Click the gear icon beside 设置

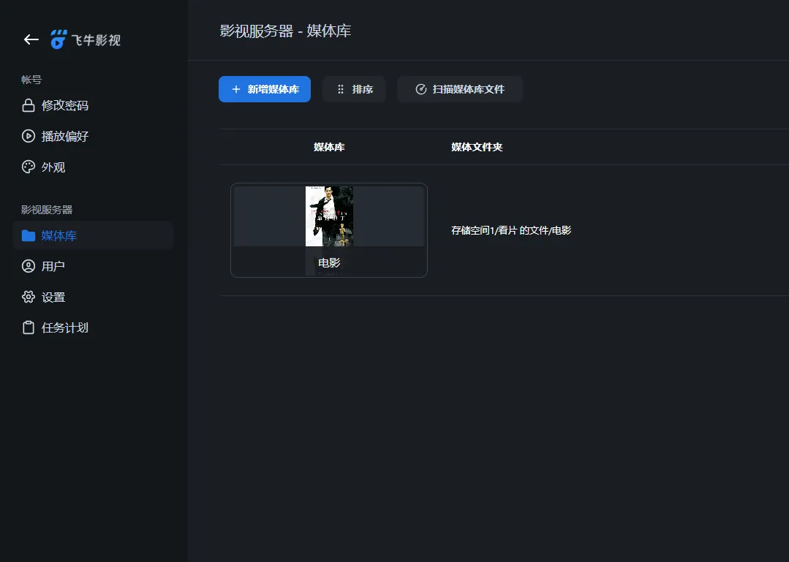click(x=27, y=297)
